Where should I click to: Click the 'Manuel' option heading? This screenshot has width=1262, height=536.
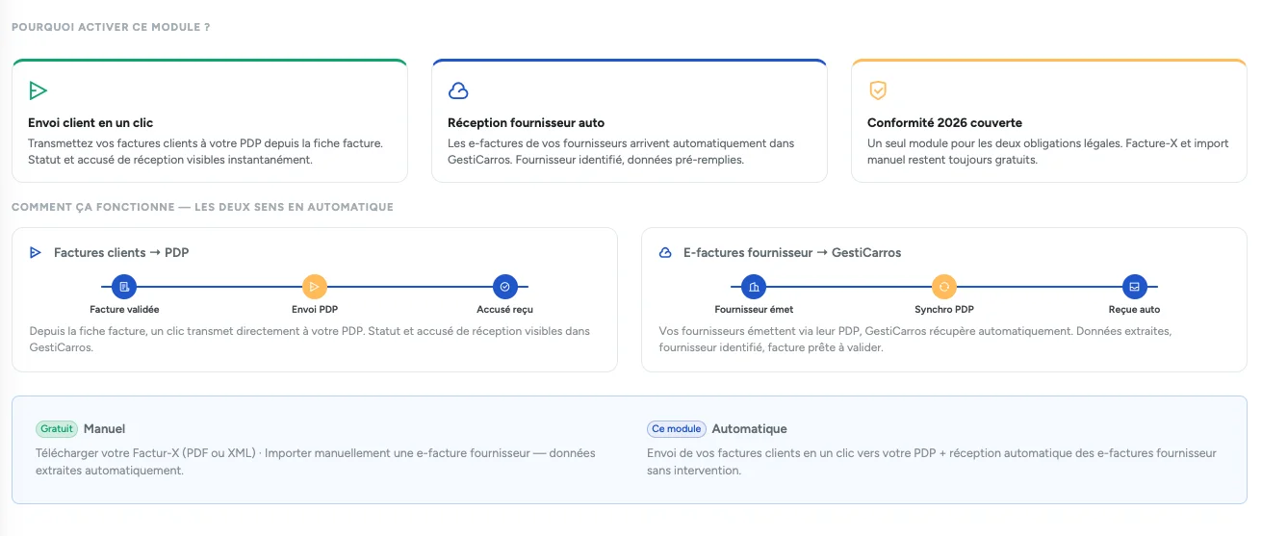pyautogui.click(x=104, y=429)
